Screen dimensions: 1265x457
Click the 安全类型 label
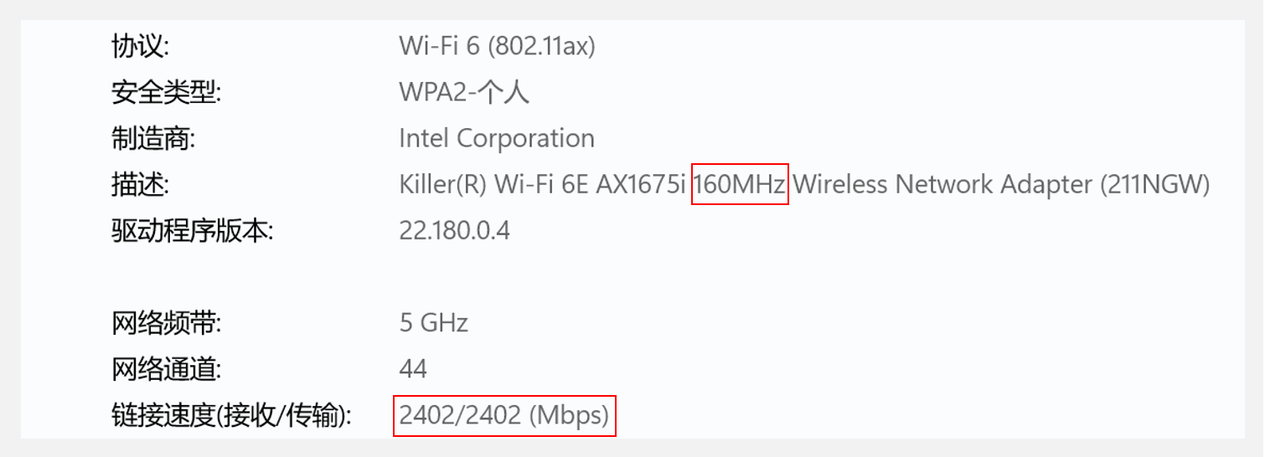(166, 92)
